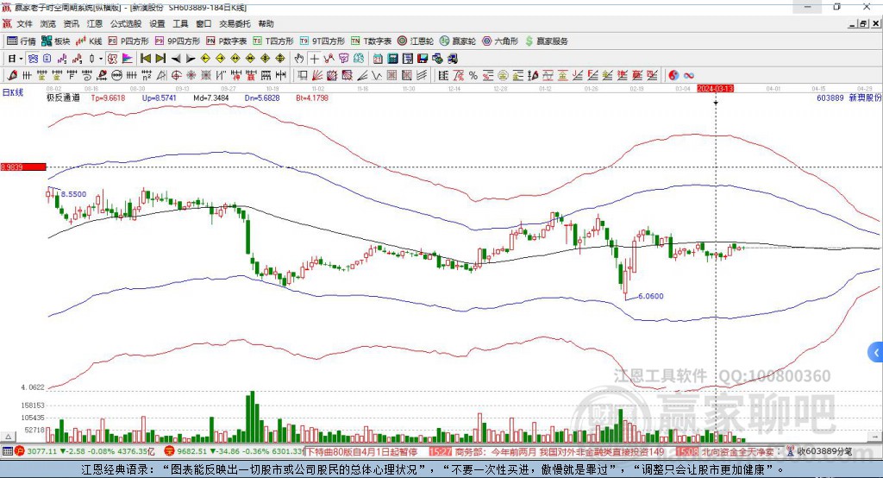Open the T数字表 tool
Viewport: 883px width, 478px height.
click(x=371, y=41)
